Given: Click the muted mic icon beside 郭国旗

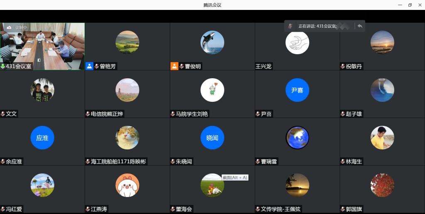Looking at the screenshot, I should (x=343, y=209).
